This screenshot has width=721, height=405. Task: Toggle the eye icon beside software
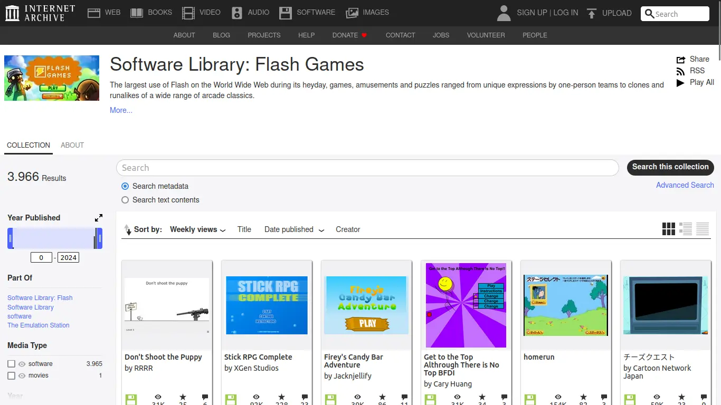point(22,364)
